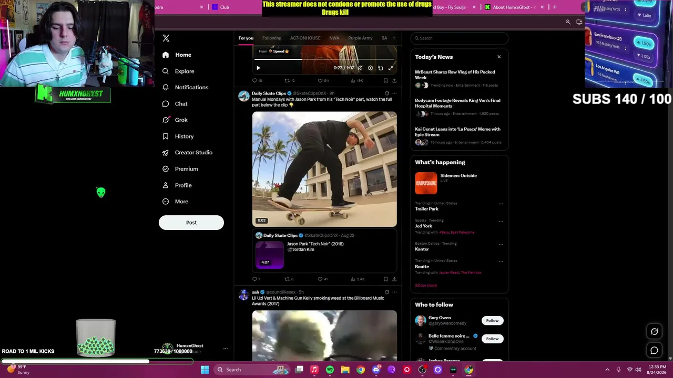Repost the post with 12 reposts
Screen dimensions: 673x378
[290, 81]
